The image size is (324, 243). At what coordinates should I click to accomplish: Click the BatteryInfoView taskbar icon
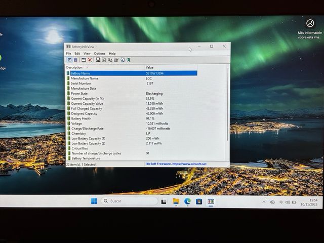pyautogui.click(x=211, y=201)
